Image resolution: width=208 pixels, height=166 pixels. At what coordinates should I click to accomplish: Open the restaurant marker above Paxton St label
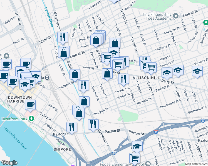tap(72, 127)
